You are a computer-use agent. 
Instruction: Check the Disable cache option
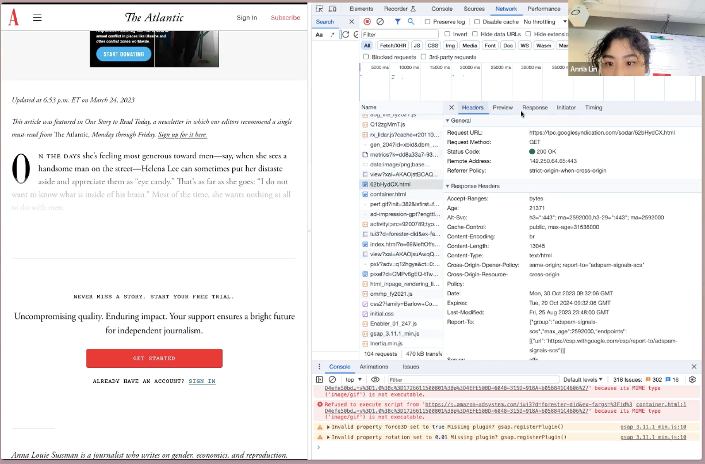tap(477, 22)
